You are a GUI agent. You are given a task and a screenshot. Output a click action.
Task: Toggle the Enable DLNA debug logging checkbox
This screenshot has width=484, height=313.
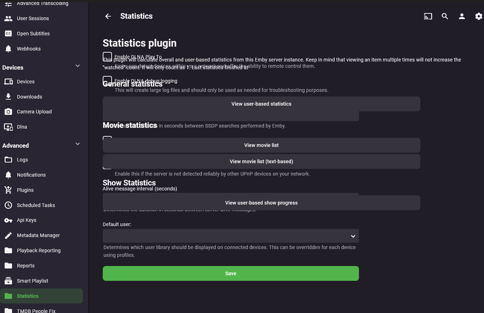tap(107, 81)
